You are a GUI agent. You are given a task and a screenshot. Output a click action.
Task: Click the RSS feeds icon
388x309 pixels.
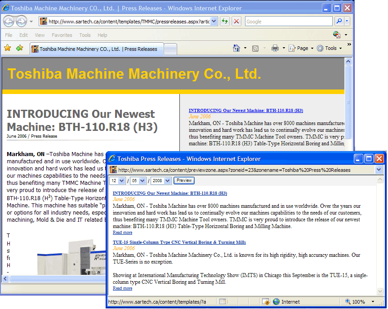coord(255,49)
